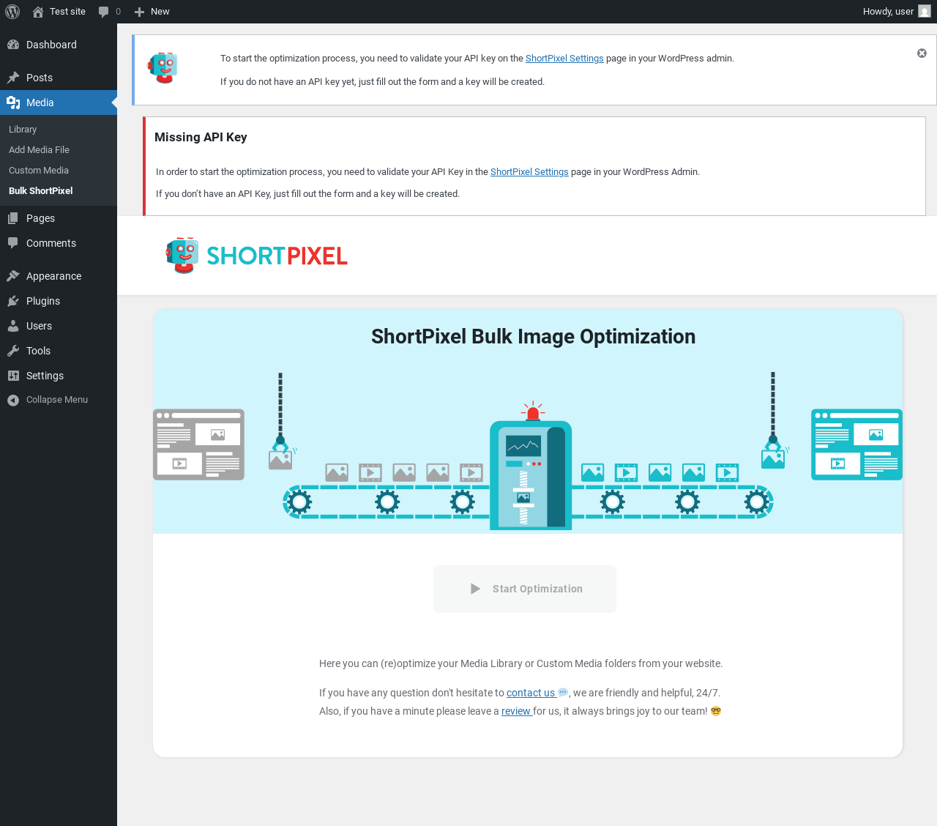
Task: Open the Test site home icon
Action: coord(38,12)
